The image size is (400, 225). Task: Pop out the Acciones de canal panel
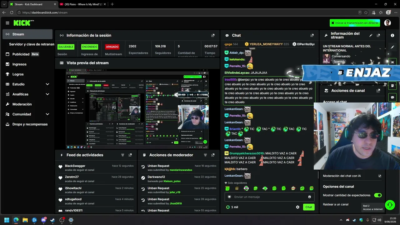point(378,91)
